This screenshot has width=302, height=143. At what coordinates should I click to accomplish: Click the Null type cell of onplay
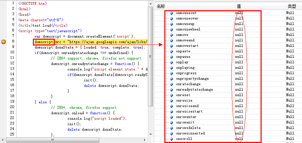pyautogui.click(x=290, y=62)
